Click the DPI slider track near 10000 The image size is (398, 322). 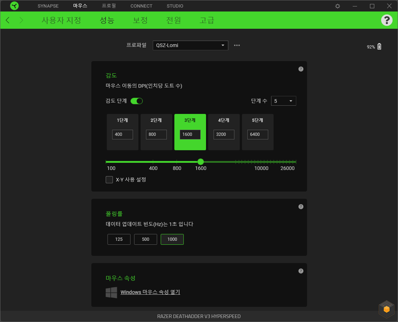[x=261, y=162]
